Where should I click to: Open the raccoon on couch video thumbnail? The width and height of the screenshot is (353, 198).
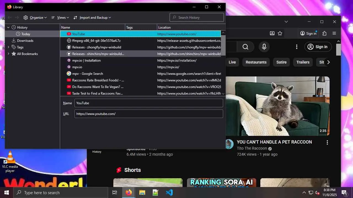point(278,106)
